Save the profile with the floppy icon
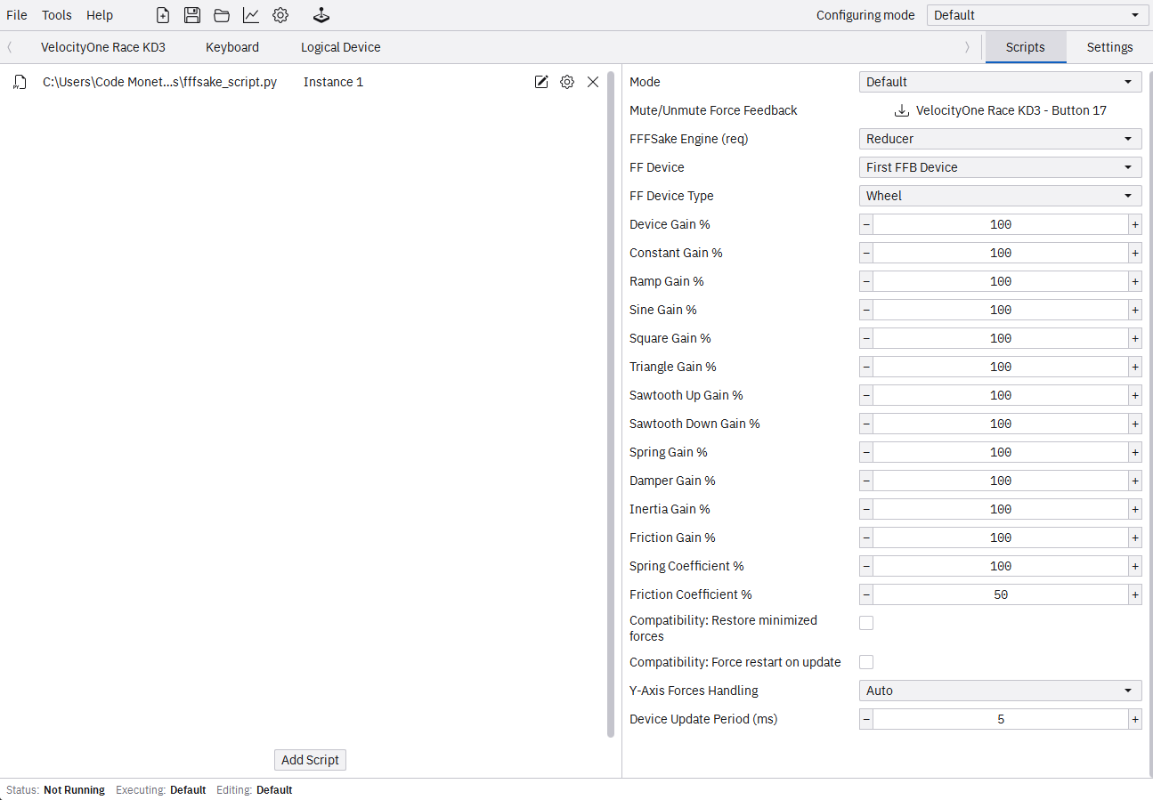The height and width of the screenshot is (800, 1153). 191,15
